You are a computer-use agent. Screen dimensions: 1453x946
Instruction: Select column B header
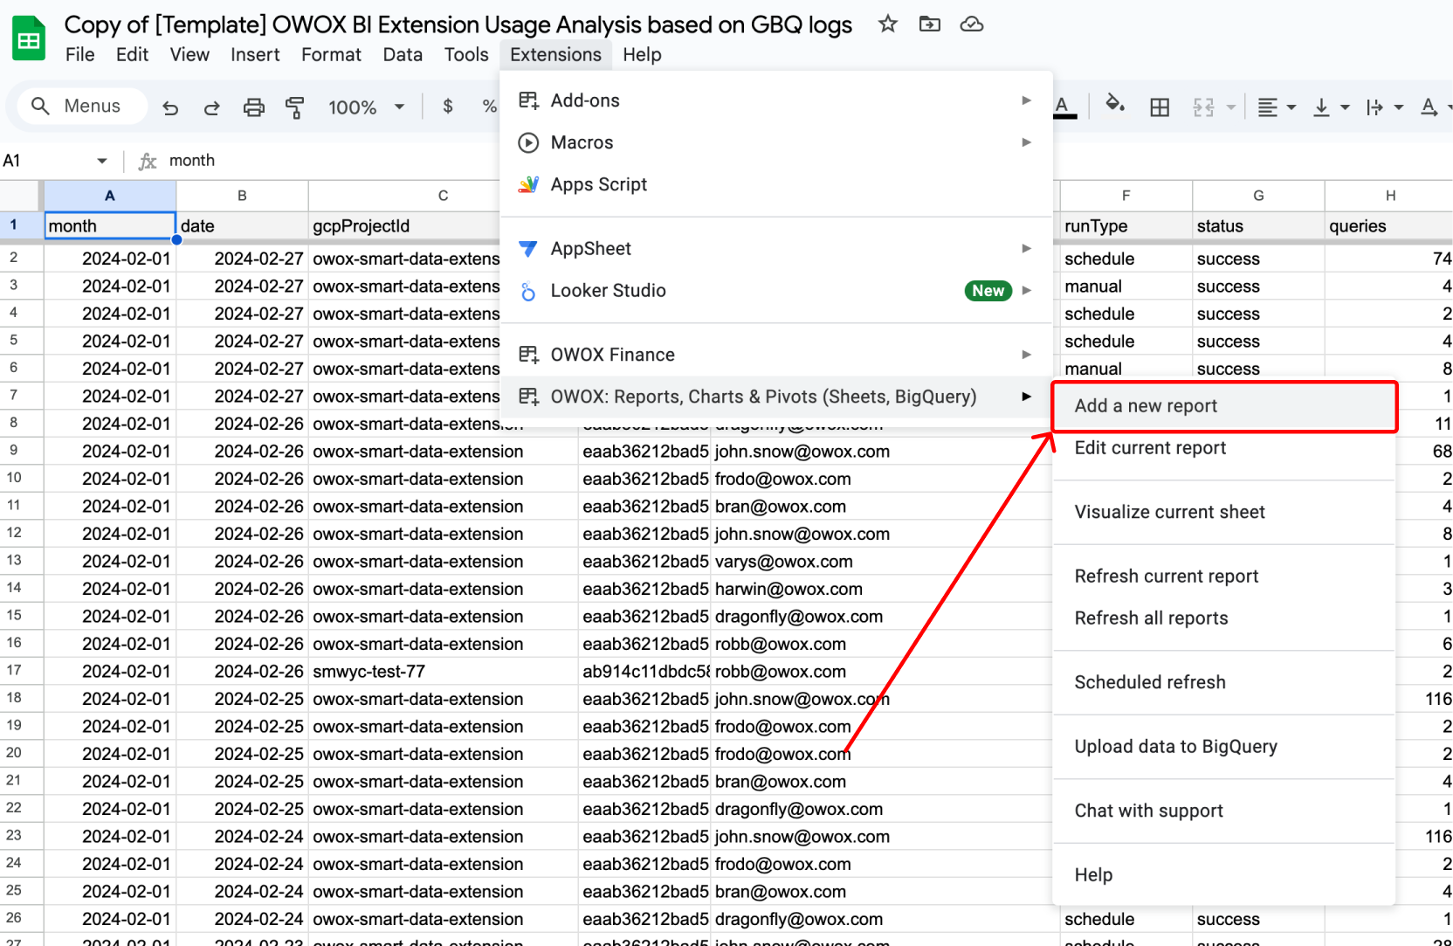tap(242, 196)
